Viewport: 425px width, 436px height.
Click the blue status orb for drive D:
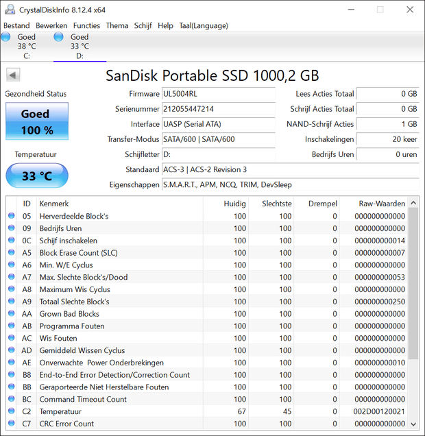click(x=59, y=36)
